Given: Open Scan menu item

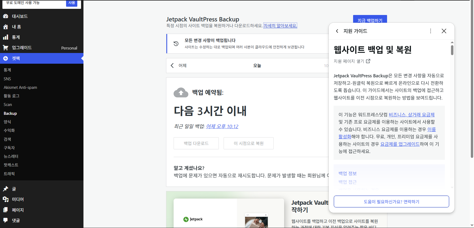Looking at the screenshot, I should (8, 105).
